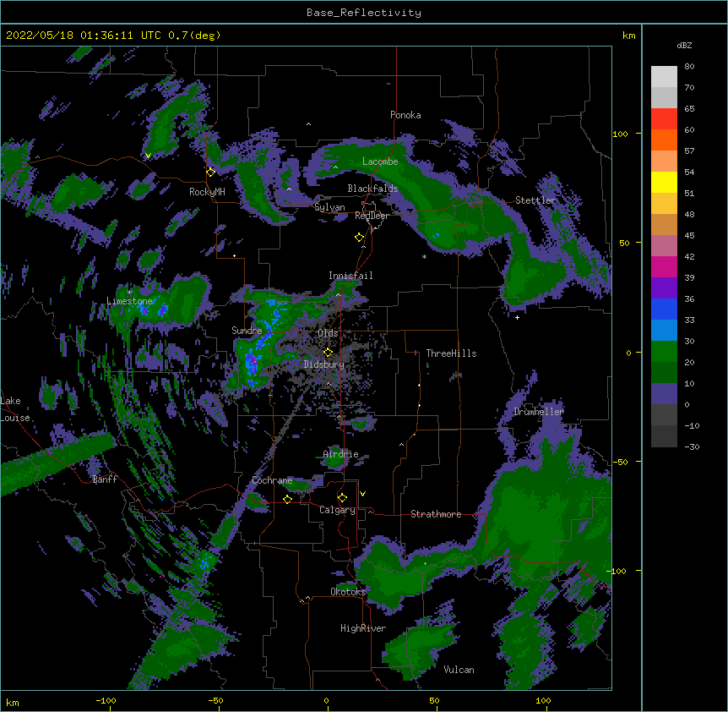Click the Limestone label
The image size is (728, 712).
(x=129, y=301)
